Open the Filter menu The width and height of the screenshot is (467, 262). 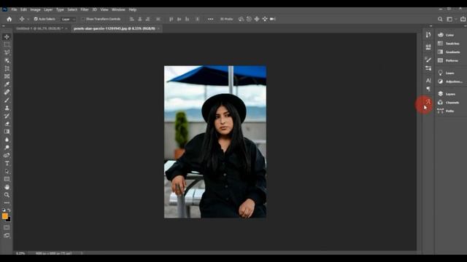[x=85, y=9]
